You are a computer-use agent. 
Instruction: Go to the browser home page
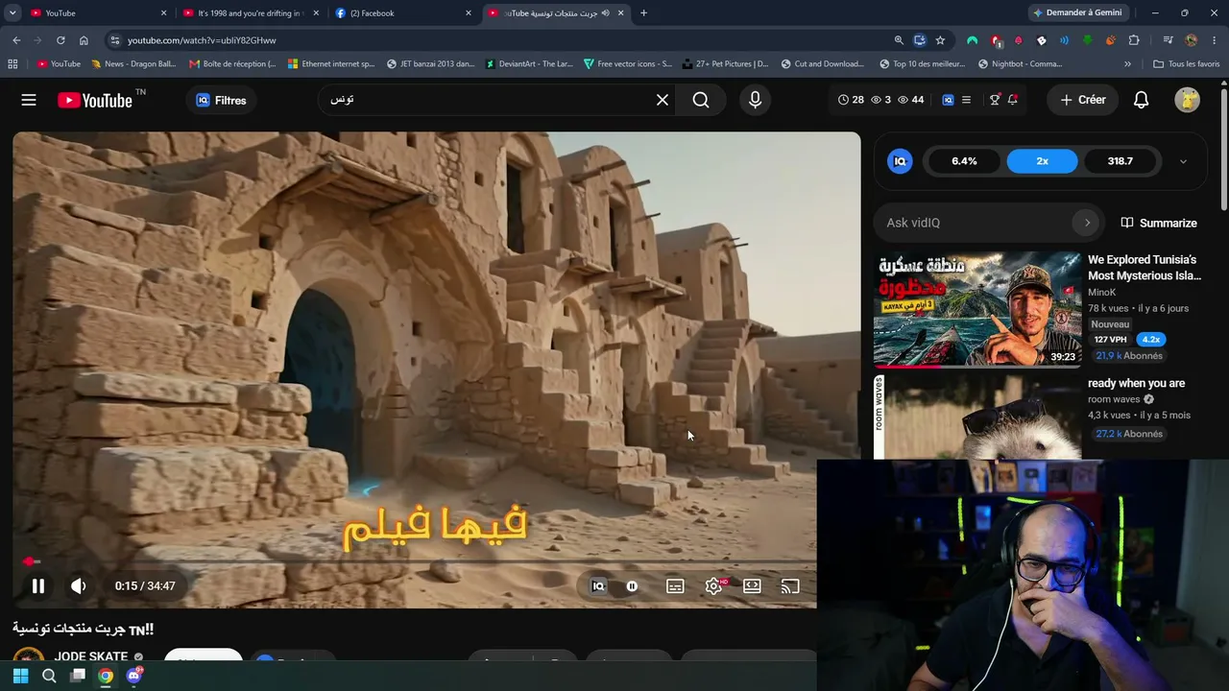[x=84, y=40]
